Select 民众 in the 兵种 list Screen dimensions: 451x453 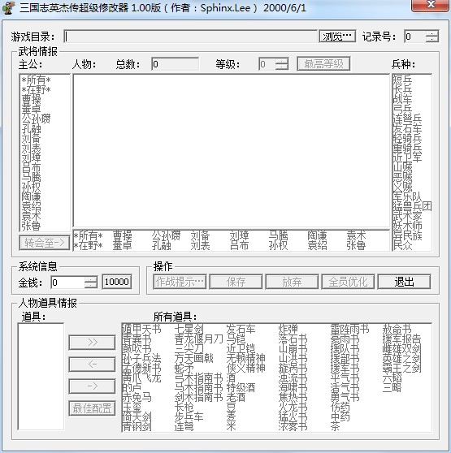tap(402, 245)
